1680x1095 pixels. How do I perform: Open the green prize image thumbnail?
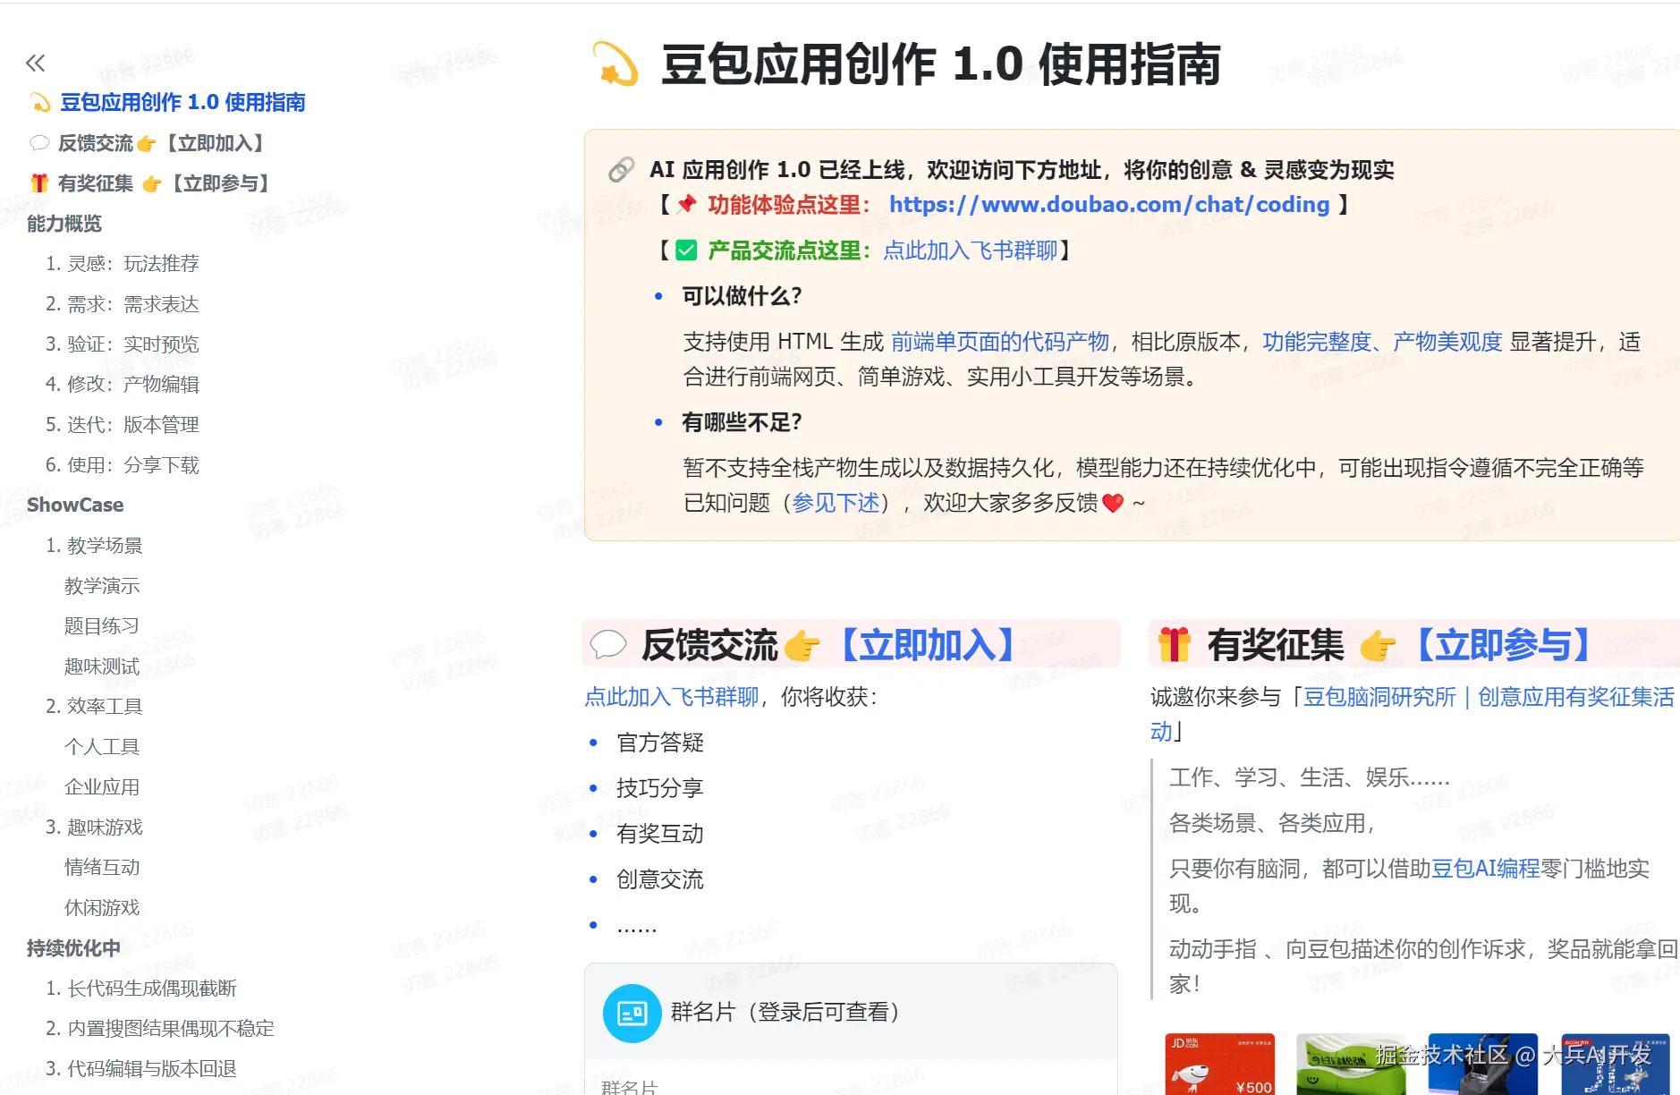click(1351, 1064)
